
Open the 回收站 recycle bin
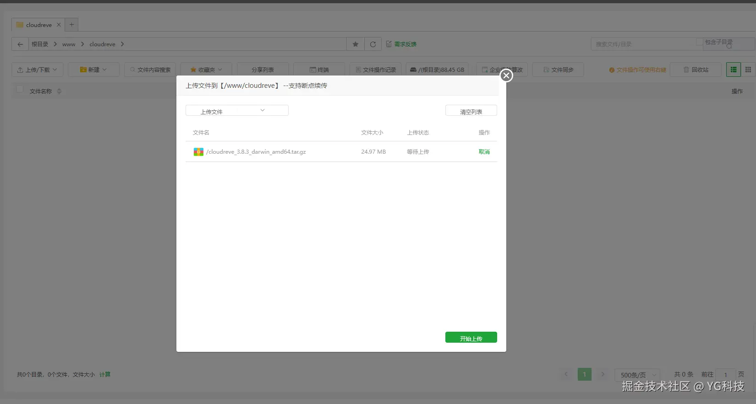point(696,70)
